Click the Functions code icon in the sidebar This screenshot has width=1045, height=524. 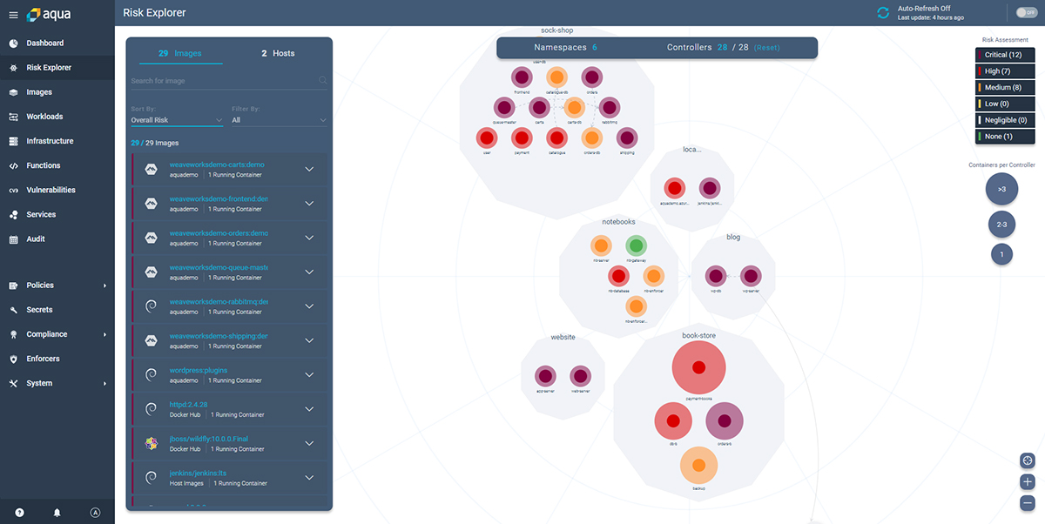(x=13, y=165)
